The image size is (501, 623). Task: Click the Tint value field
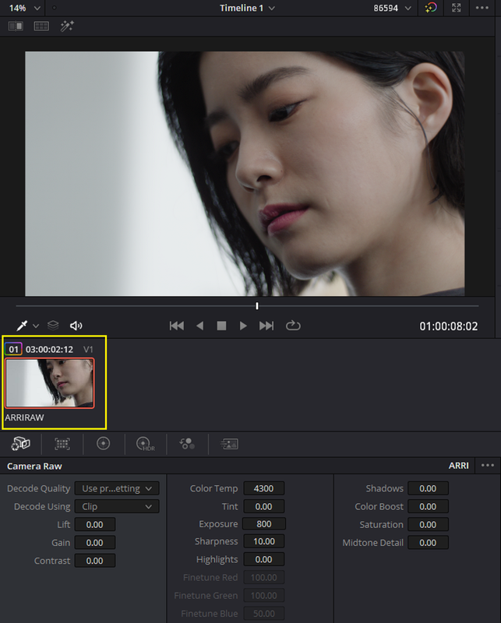(x=264, y=507)
